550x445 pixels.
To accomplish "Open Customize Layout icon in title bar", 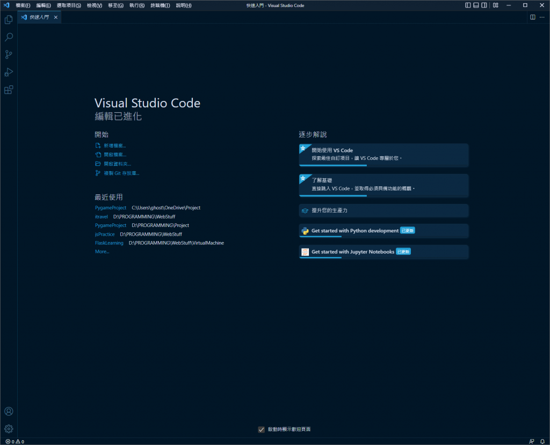I will coord(496,5).
